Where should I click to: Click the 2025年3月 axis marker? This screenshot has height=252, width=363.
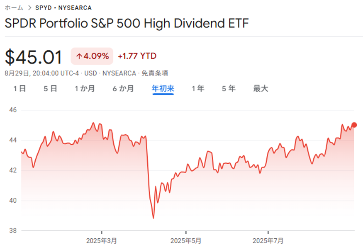102,240
